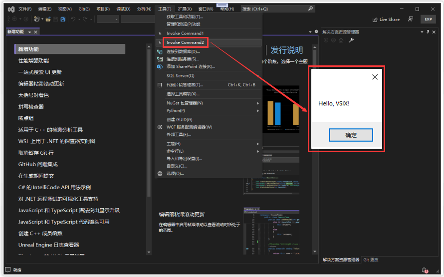
Task: Click Solution Explorer wrench properties icon
Action: click(x=351, y=40)
